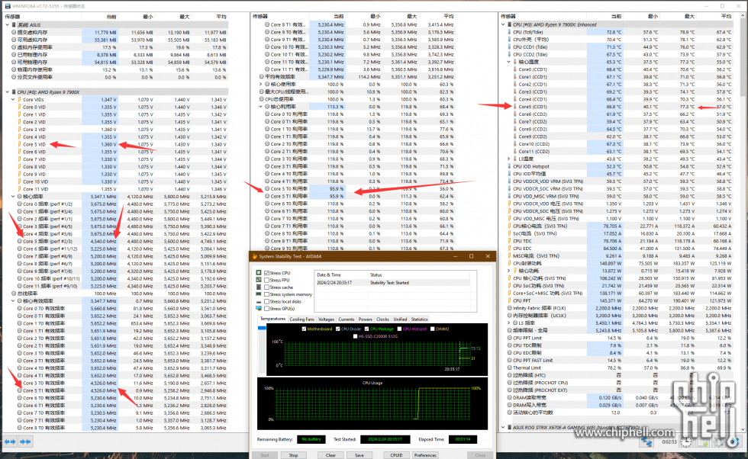Collapse the Core VIDs group
The width and height of the screenshot is (748, 459).
13,100
